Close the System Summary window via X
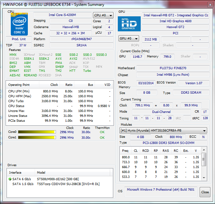This screenshot has height=204, width=215. click(210, 5)
